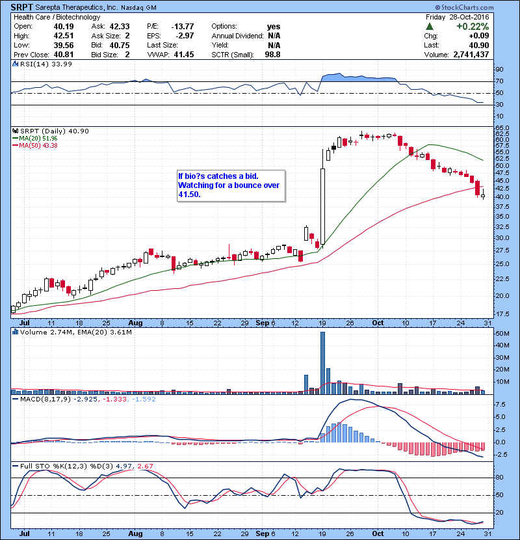Click the blue bounce-over-41.50 annotation box
Screen dimensions: 520x540
pyautogui.click(x=231, y=185)
